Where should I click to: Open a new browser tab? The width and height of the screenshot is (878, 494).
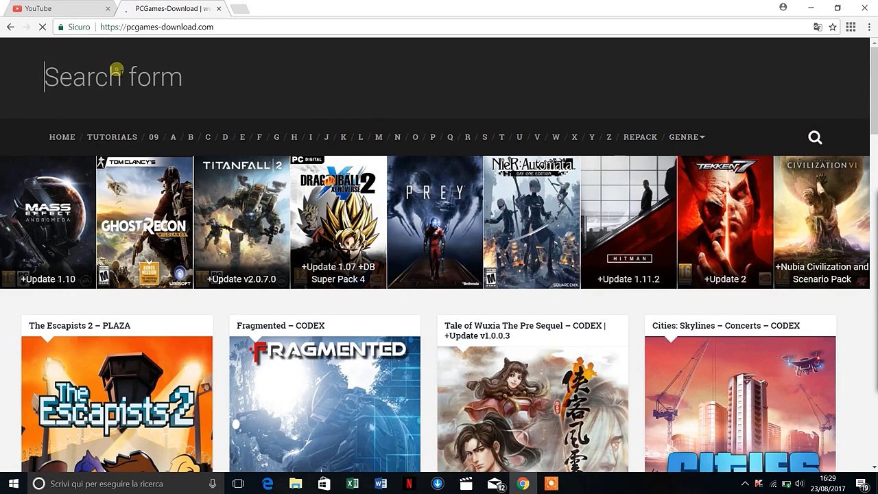239,9
